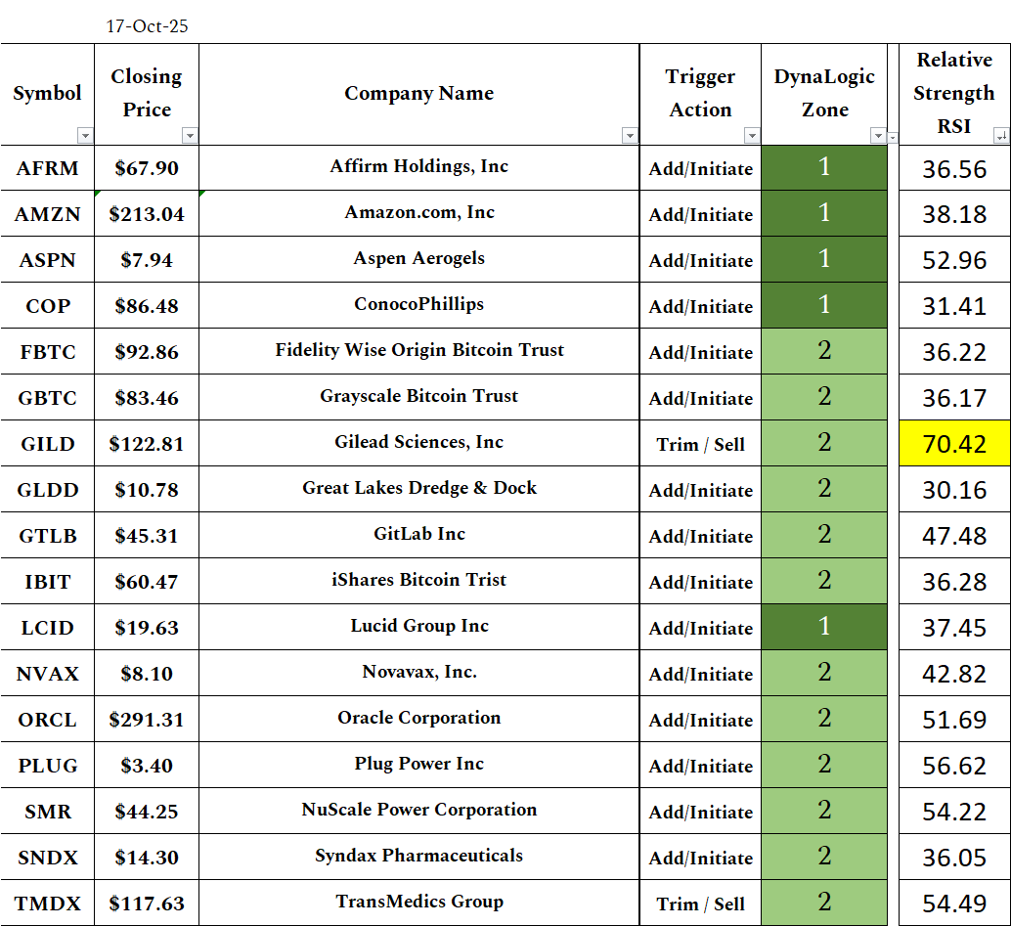Select the iShares Bitcoin Trist cell

(x=419, y=581)
